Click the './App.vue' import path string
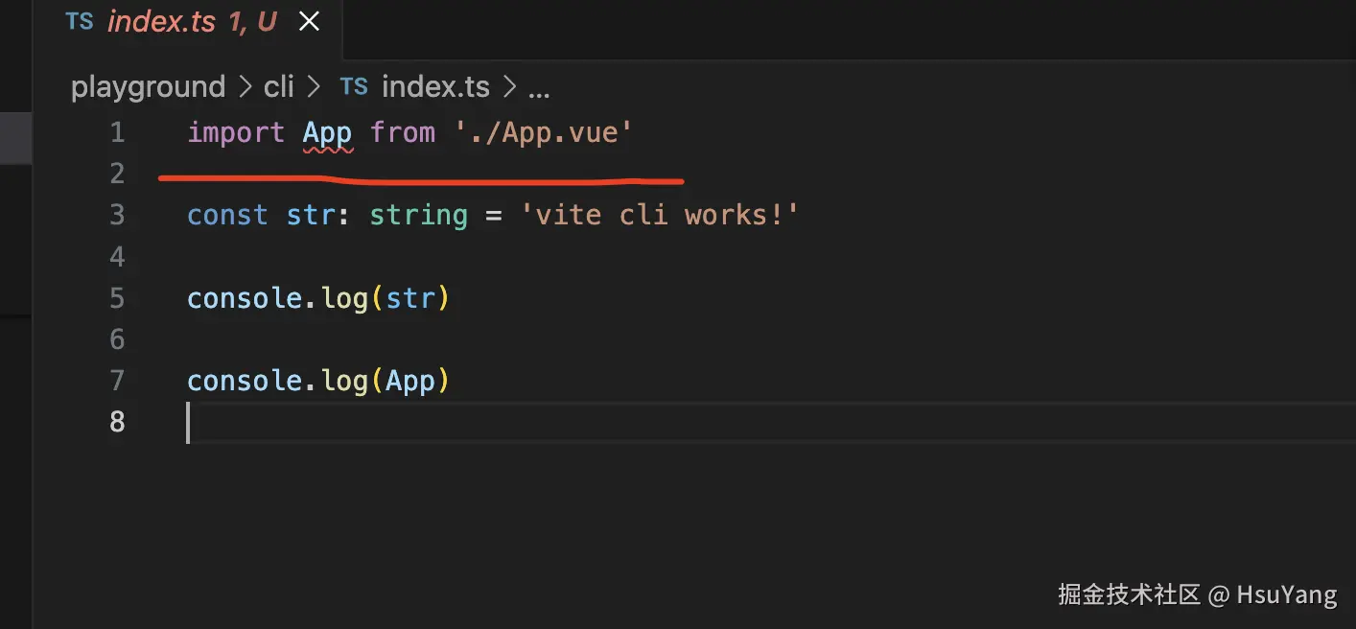The height and width of the screenshot is (629, 1356). (545, 132)
